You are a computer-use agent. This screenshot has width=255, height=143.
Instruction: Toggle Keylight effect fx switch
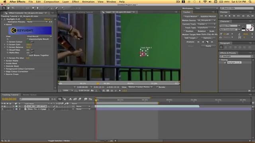(4, 19)
